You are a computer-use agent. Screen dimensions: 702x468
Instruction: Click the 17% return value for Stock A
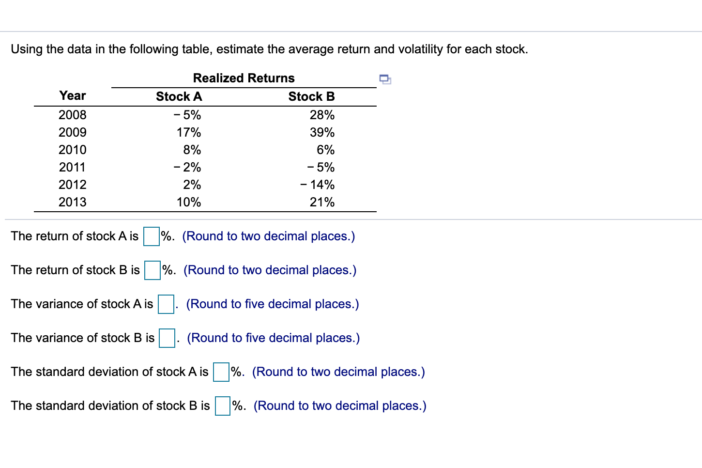tap(189, 132)
